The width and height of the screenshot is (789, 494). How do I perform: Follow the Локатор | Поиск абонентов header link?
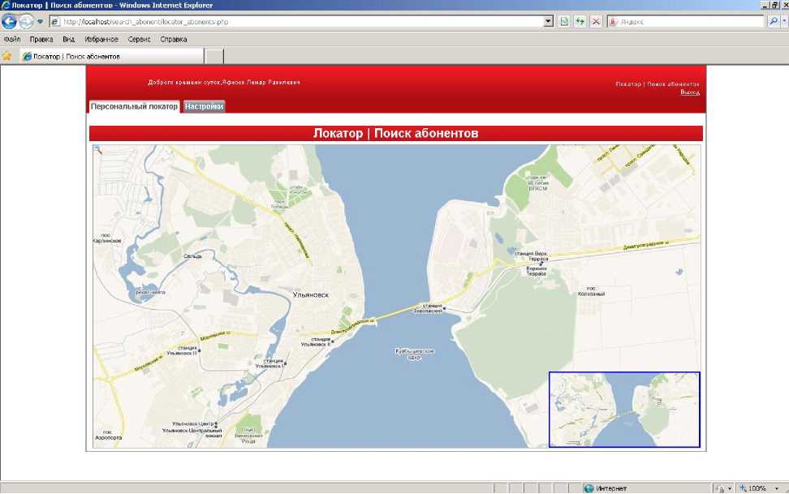point(657,84)
